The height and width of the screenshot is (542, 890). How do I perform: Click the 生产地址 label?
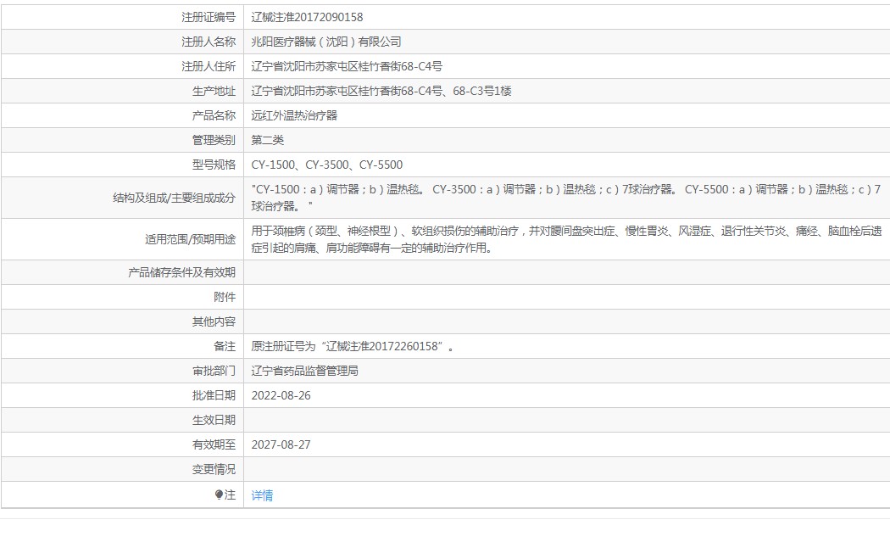pos(214,91)
